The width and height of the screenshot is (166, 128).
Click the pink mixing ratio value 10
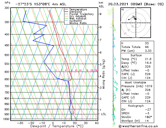(x=80, y=70)
